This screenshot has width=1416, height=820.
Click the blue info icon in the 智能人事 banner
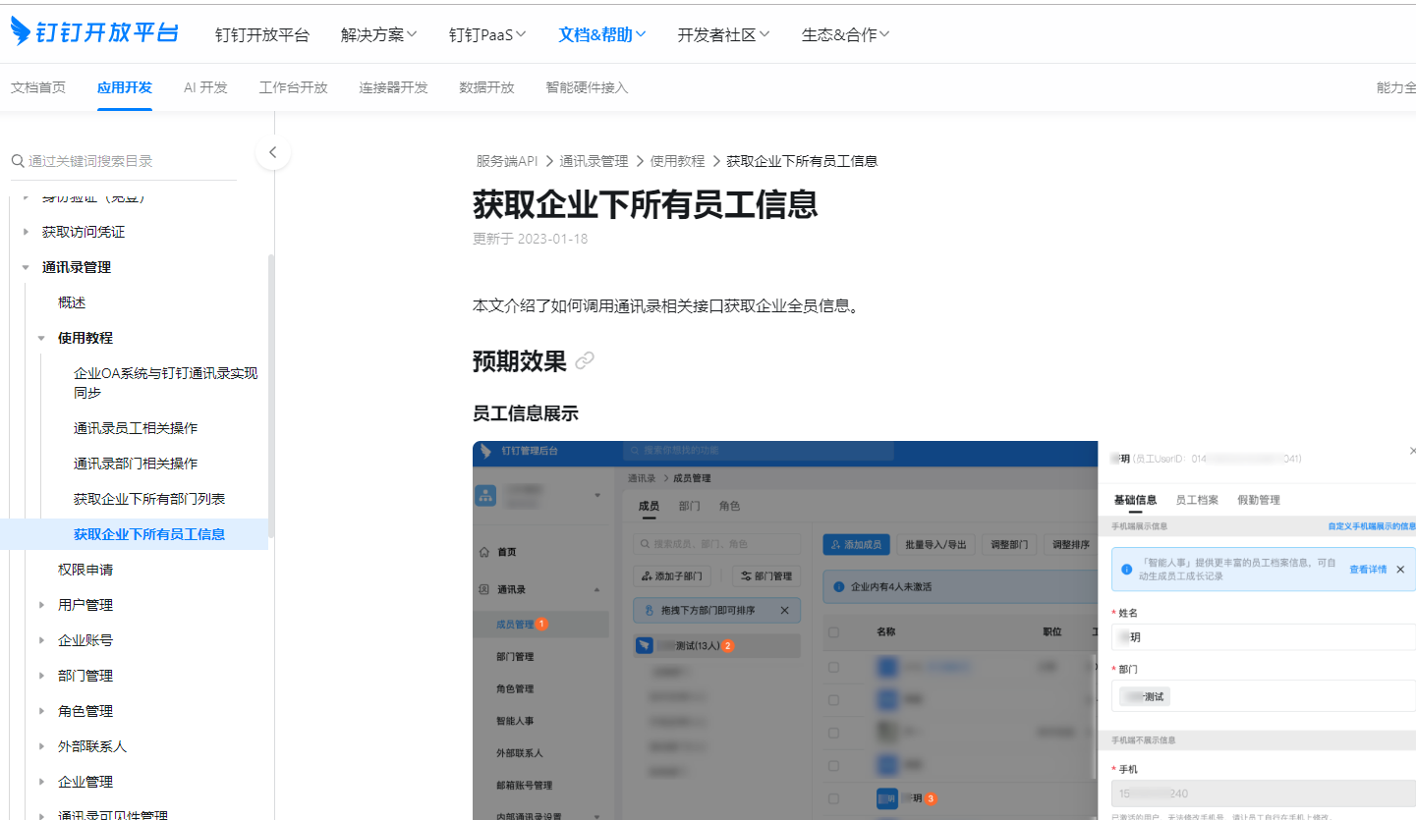coord(1127,570)
